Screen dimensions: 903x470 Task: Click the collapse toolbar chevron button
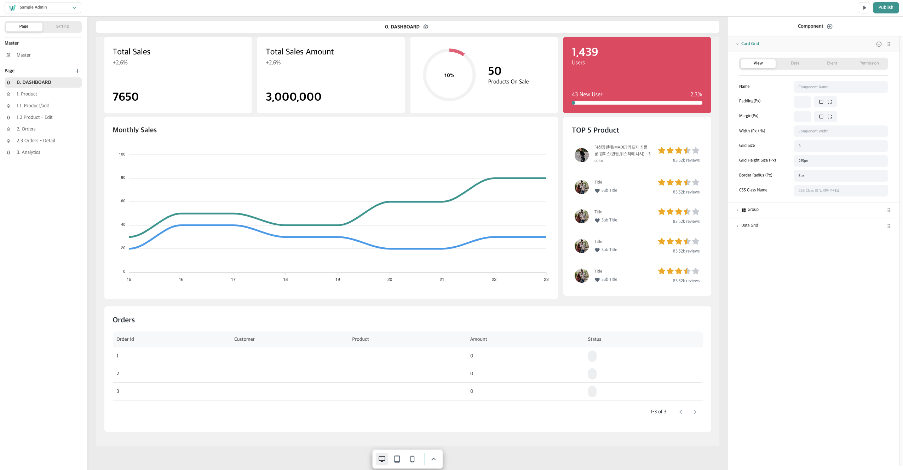click(433, 459)
